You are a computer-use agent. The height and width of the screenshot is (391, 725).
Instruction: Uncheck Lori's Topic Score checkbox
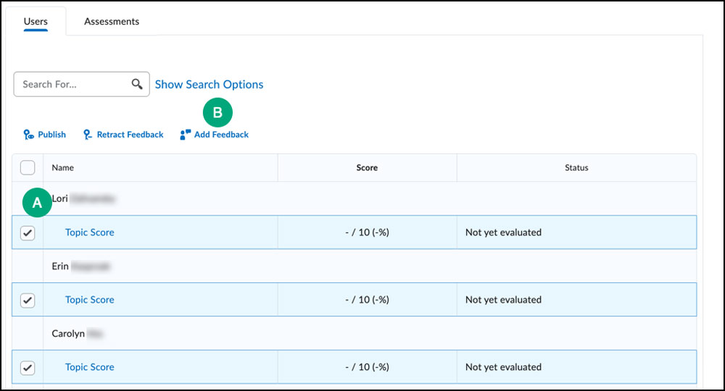point(28,232)
